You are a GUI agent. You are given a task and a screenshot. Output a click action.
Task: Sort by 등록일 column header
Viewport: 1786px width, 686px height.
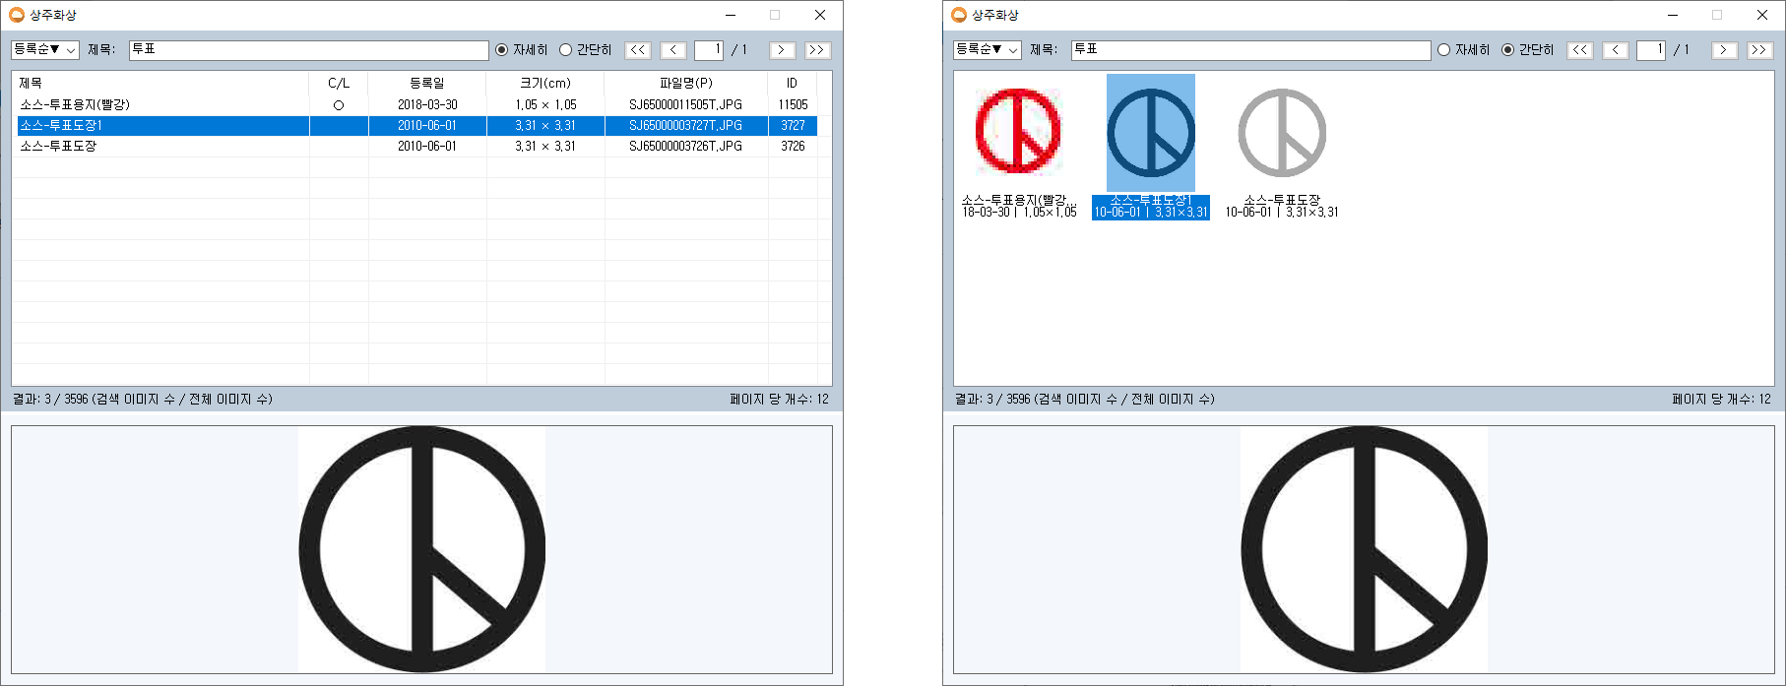427,83
